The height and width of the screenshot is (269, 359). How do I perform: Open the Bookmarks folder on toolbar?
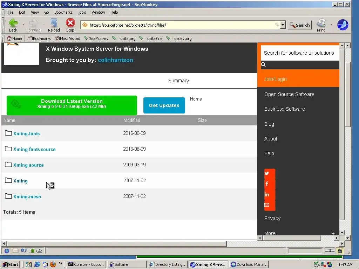click(x=39, y=39)
